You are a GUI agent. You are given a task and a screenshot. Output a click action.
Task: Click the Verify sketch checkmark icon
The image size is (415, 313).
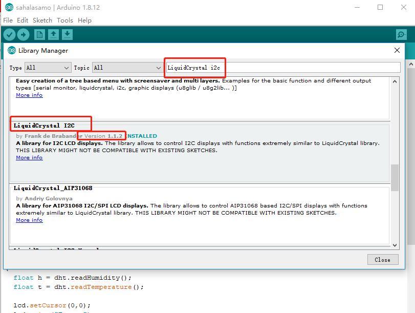[x=10, y=35]
